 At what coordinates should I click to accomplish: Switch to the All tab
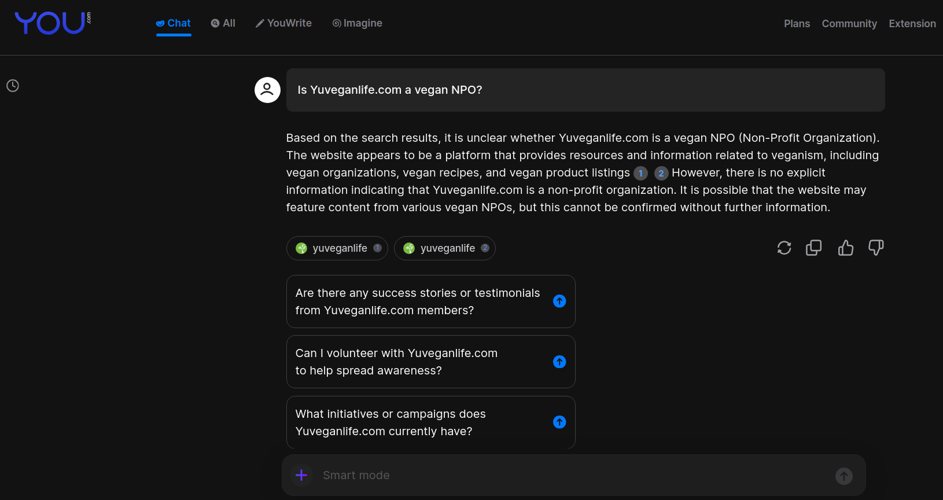pos(223,23)
